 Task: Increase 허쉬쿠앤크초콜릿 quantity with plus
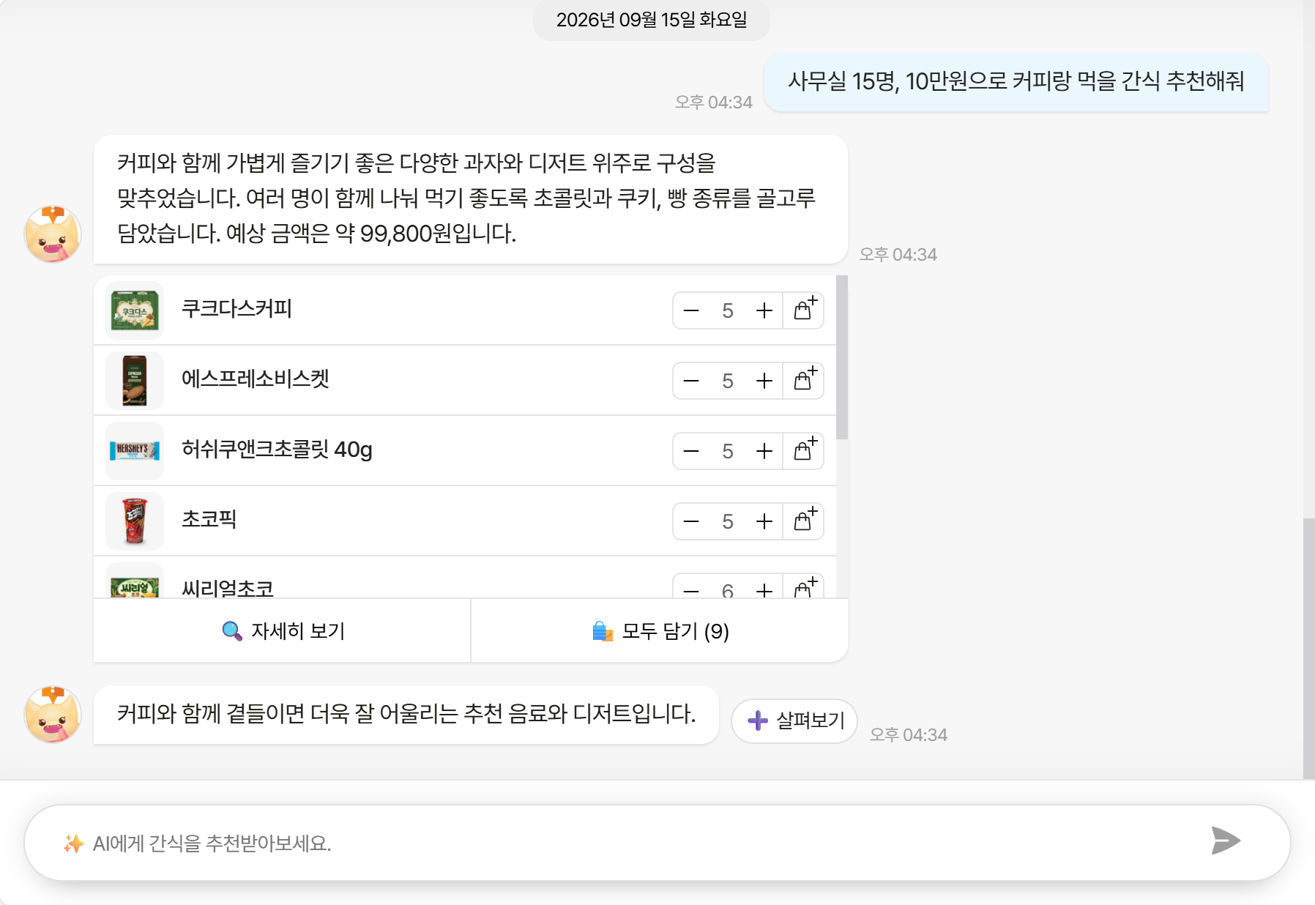point(764,451)
